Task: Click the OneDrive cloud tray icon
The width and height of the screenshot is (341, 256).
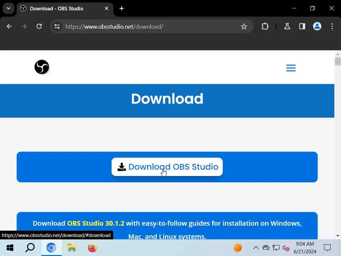Action: [266, 248]
